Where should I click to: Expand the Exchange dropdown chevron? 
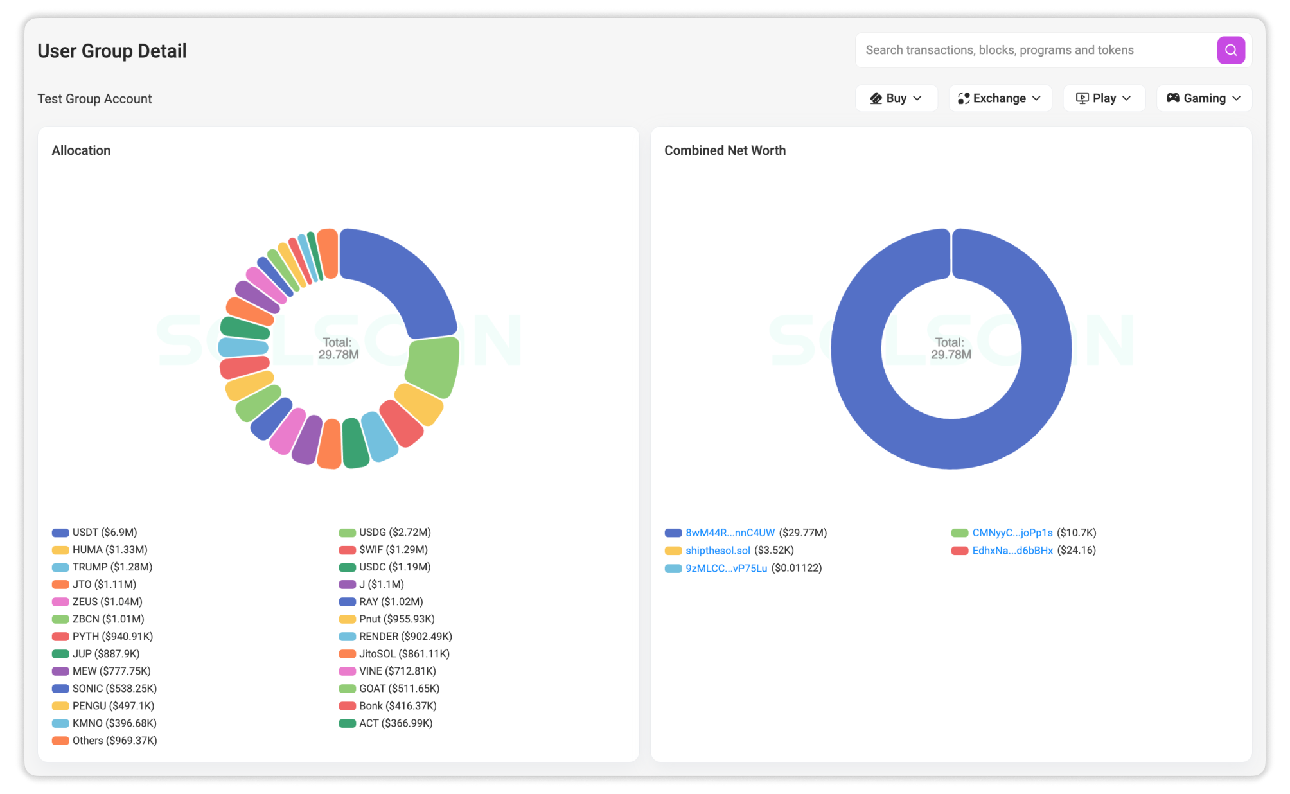click(1036, 98)
